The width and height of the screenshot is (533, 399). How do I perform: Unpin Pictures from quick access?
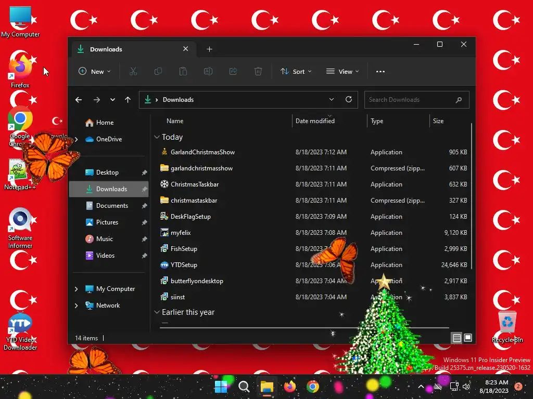click(x=145, y=222)
